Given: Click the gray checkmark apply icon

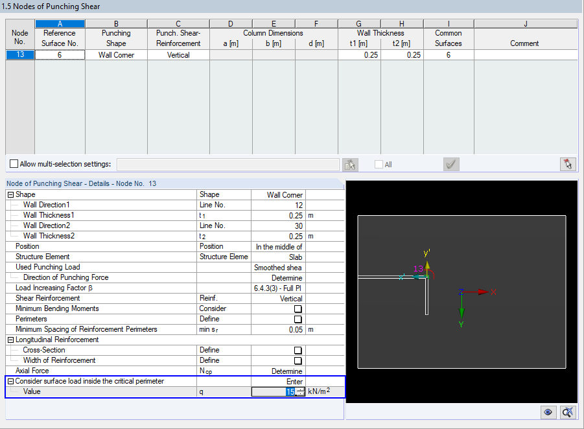Looking at the screenshot, I should tap(451, 164).
